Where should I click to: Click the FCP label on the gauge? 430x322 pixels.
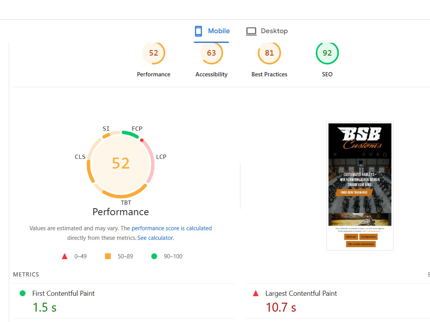137,129
